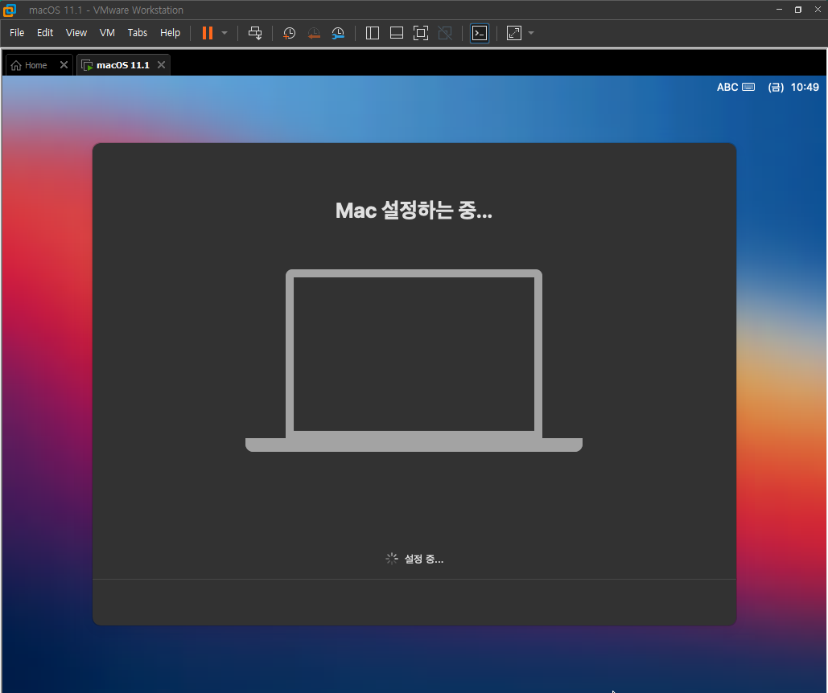The image size is (828, 693).
Task: Click the VMware Workstation app icon
Action: (x=10, y=10)
